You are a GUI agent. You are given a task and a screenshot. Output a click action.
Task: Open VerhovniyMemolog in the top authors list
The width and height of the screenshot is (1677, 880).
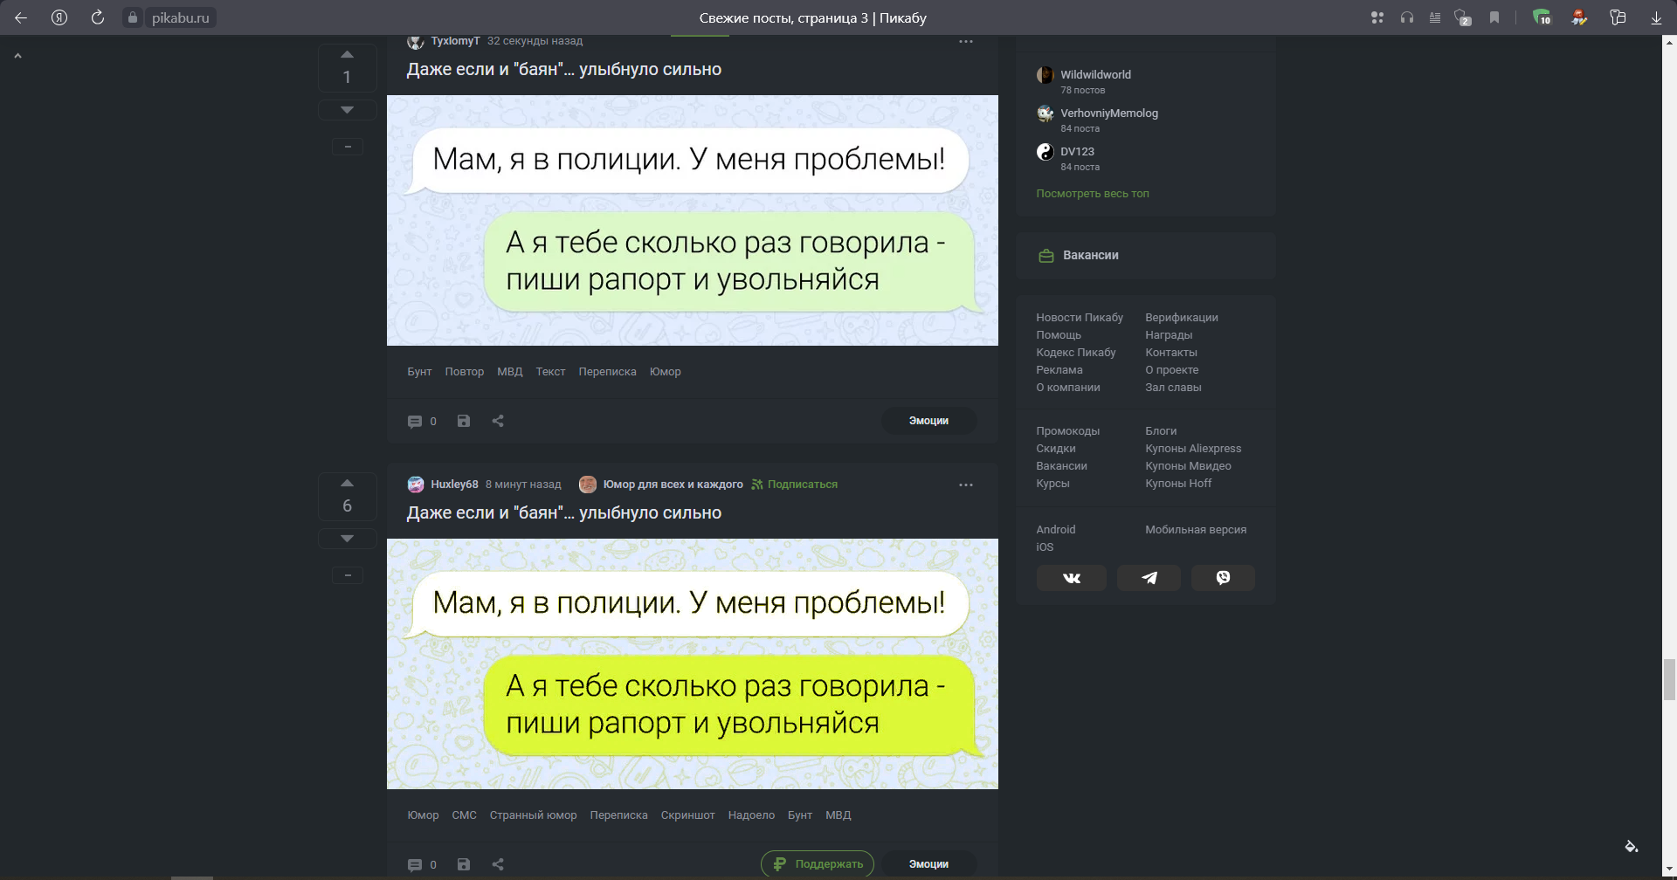pos(1109,113)
